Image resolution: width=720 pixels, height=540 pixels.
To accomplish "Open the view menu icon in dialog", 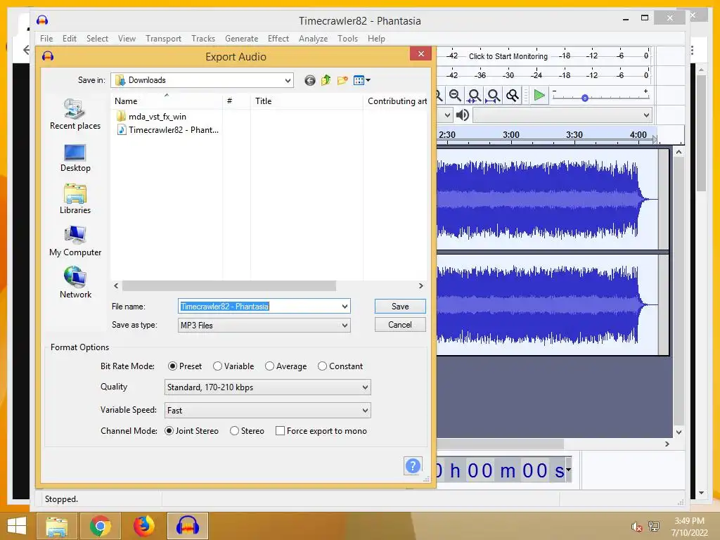I will [359, 81].
